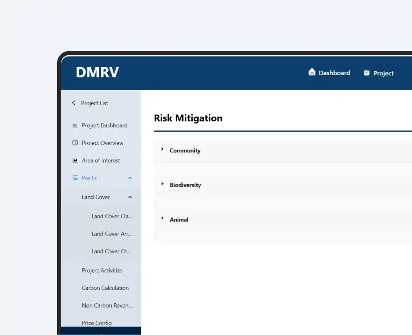412x335 pixels.
Task: Open Land Cover An... item
Action: (111, 234)
